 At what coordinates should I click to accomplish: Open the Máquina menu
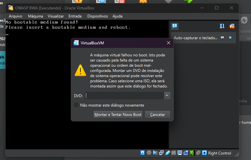(x=35, y=16)
